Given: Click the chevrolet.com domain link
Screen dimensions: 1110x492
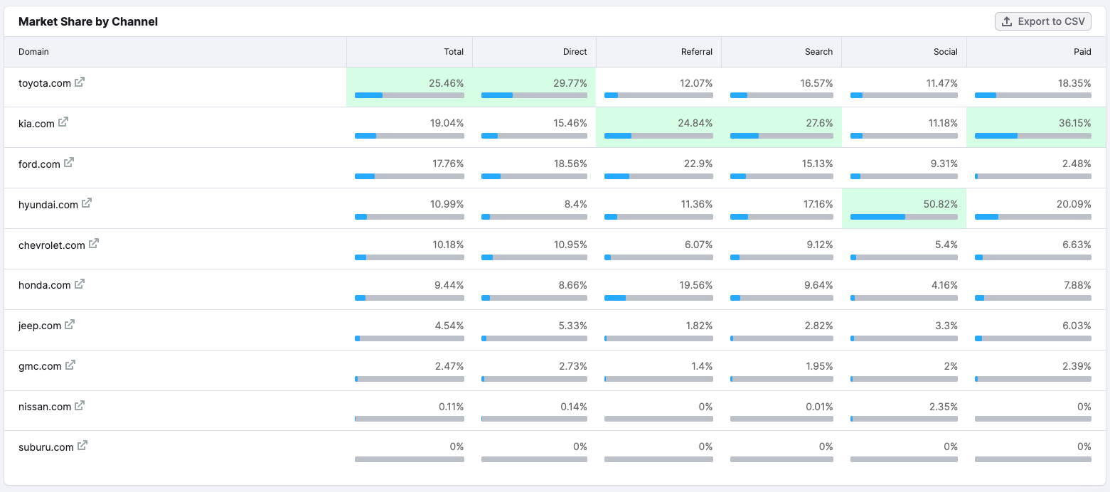Looking at the screenshot, I should tap(52, 245).
